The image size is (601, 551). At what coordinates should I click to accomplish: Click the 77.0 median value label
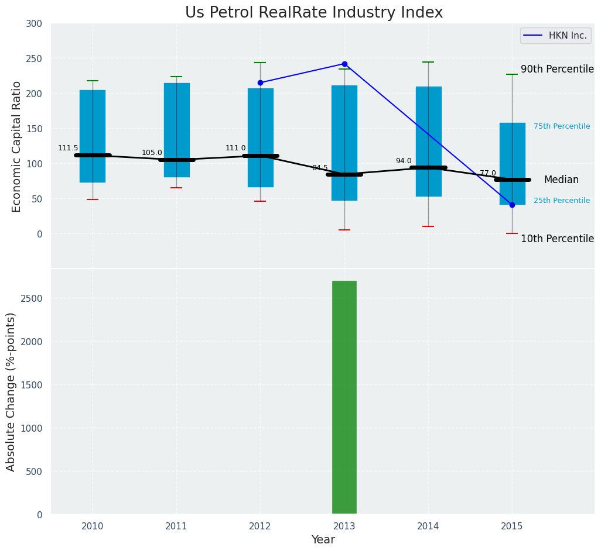488,173
